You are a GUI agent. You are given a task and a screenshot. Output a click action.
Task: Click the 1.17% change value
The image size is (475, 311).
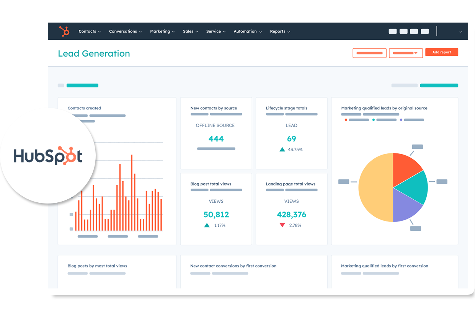[x=220, y=225]
